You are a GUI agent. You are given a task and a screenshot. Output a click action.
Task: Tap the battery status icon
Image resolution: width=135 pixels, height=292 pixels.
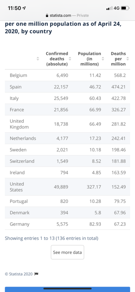coord(125,8)
